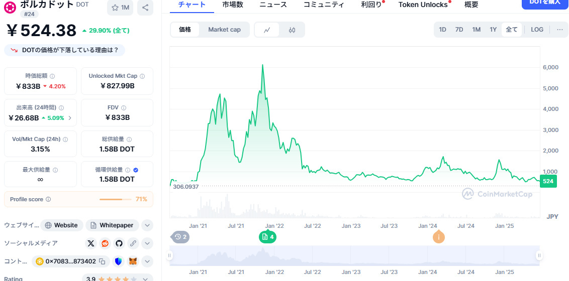Select the 価格 chart toggle

pos(185,30)
